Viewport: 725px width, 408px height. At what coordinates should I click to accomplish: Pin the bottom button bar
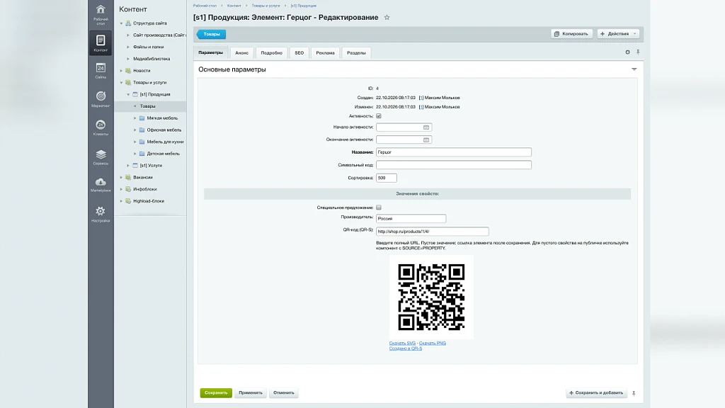(x=634, y=393)
